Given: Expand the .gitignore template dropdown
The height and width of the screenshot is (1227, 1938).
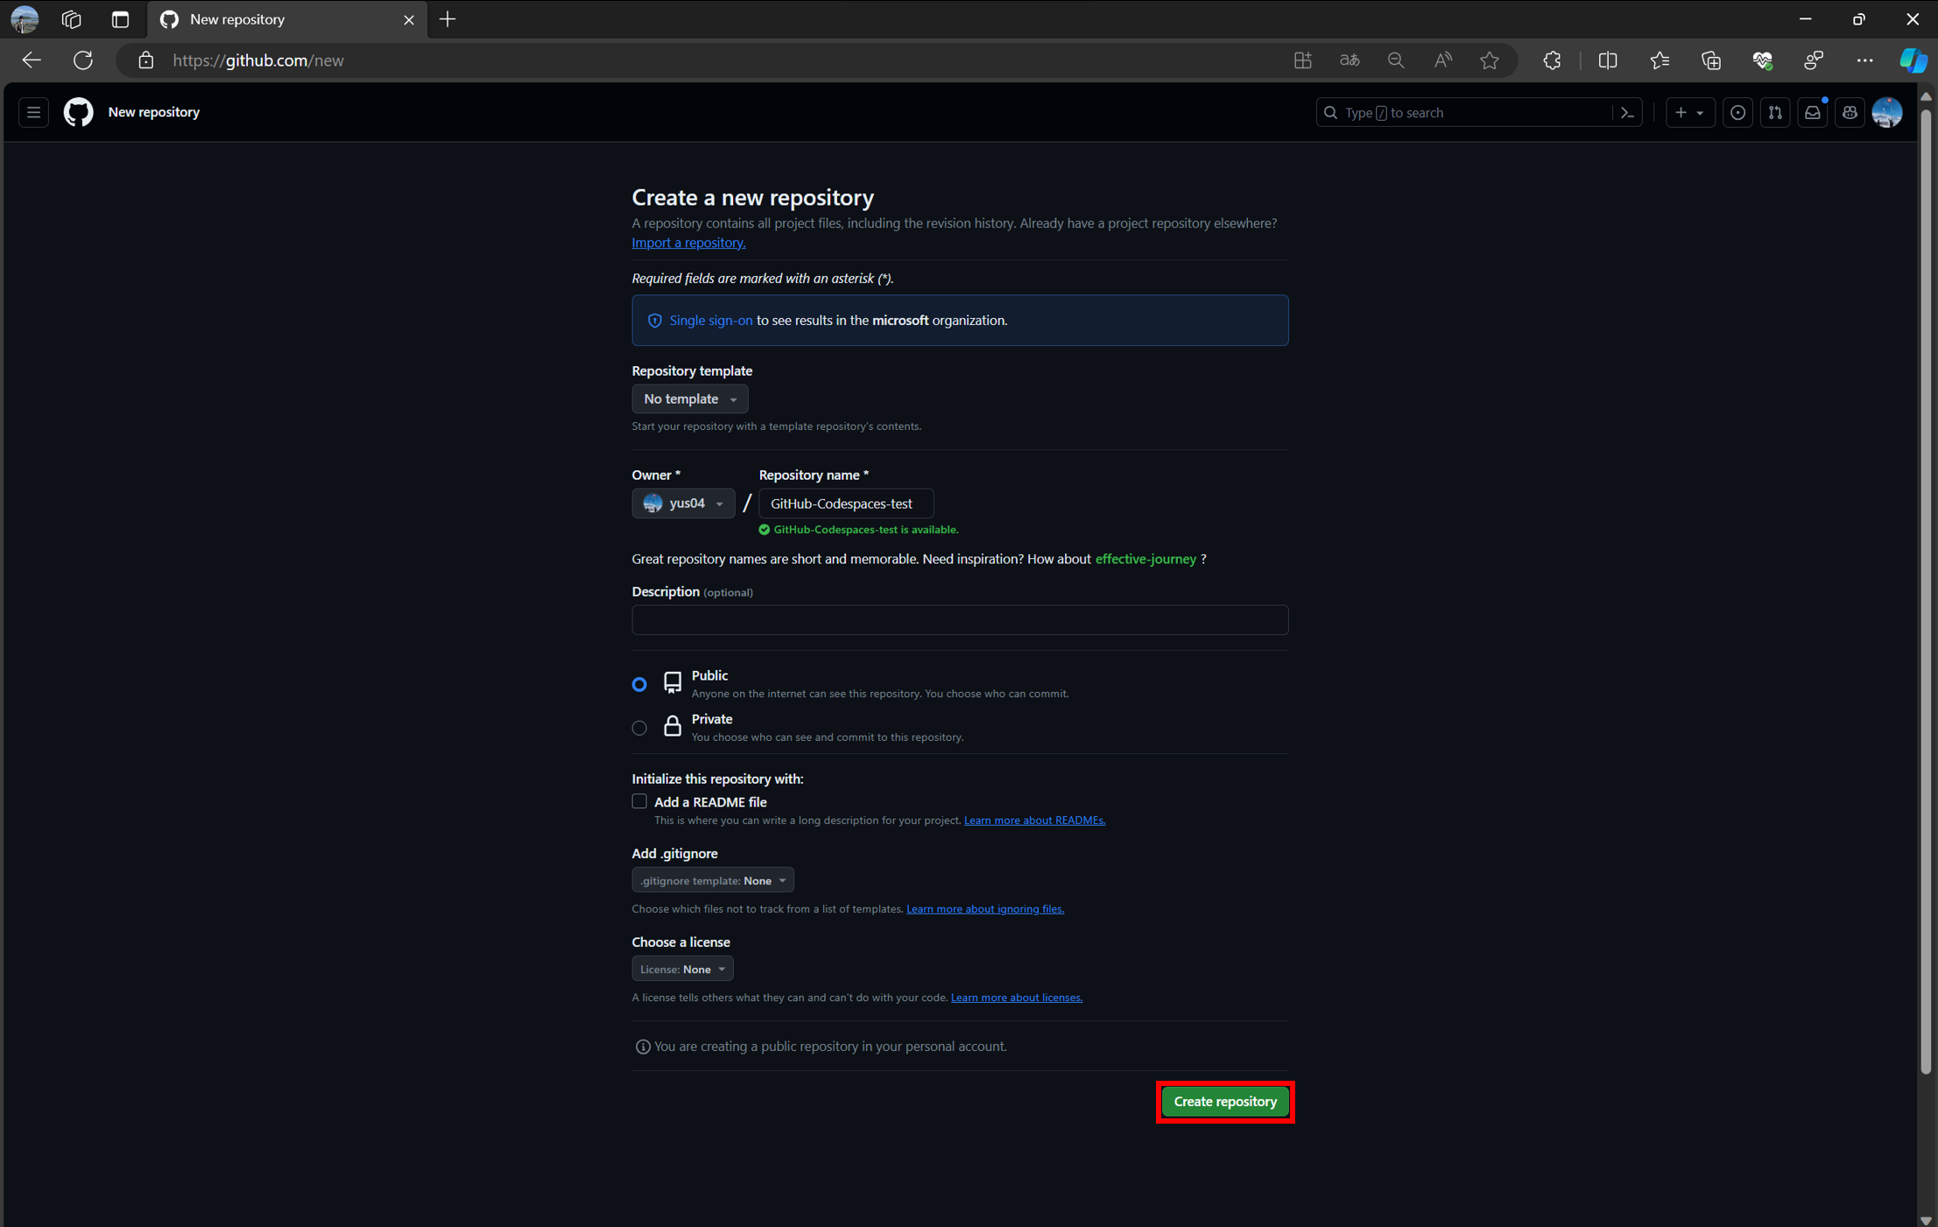Looking at the screenshot, I should 712,880.
